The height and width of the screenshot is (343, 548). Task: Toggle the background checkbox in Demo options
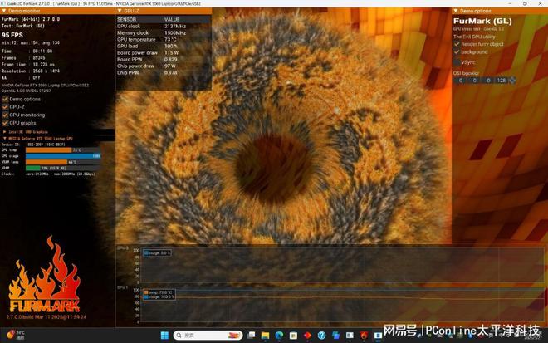[x=457, y=51]
